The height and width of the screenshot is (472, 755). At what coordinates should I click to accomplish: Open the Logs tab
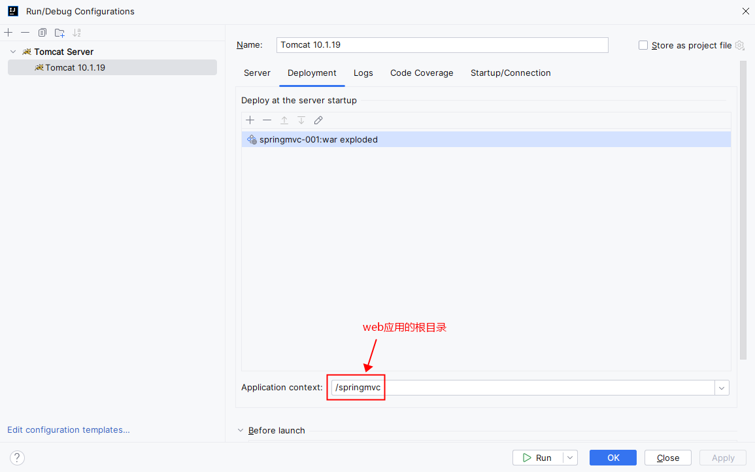click(363, 73)
